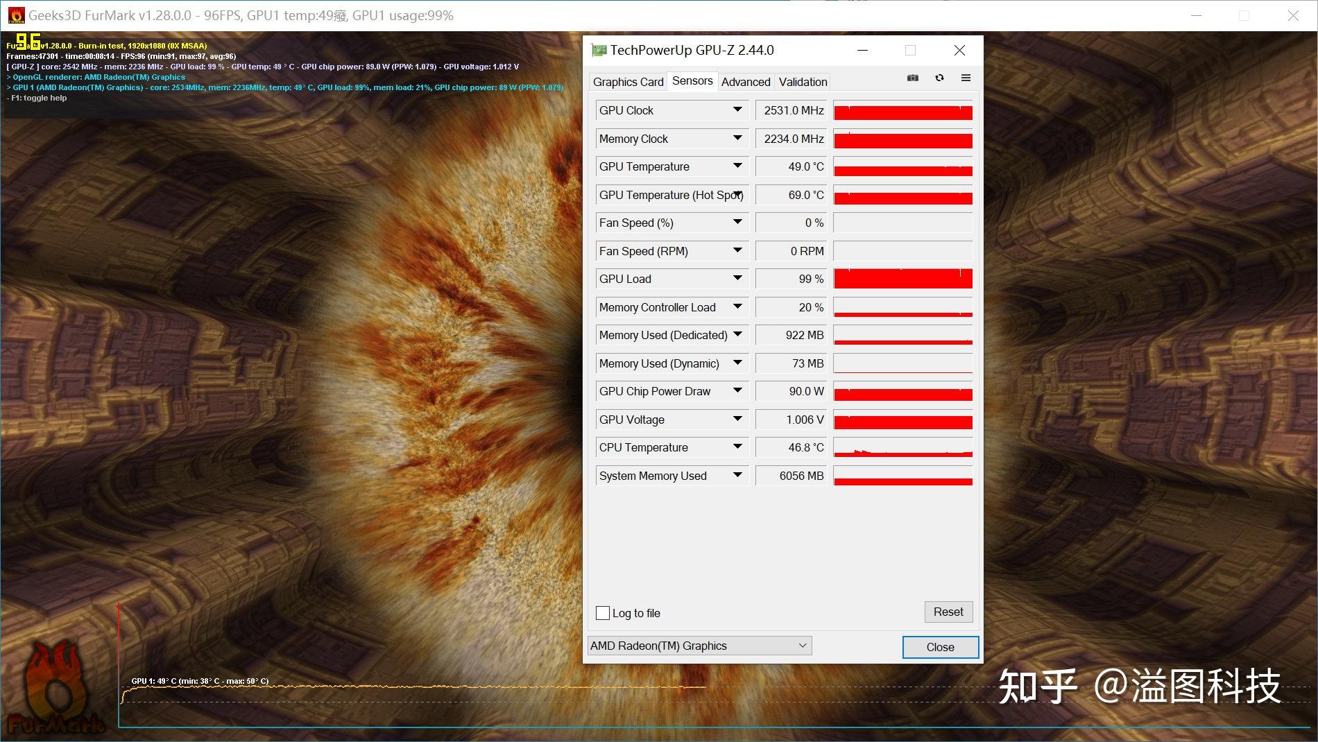
Task: Click the Reset button
Action: point(948,612)
